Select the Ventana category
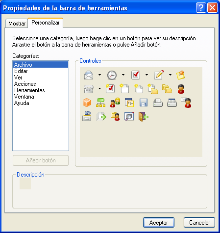 tap(41, 97)
